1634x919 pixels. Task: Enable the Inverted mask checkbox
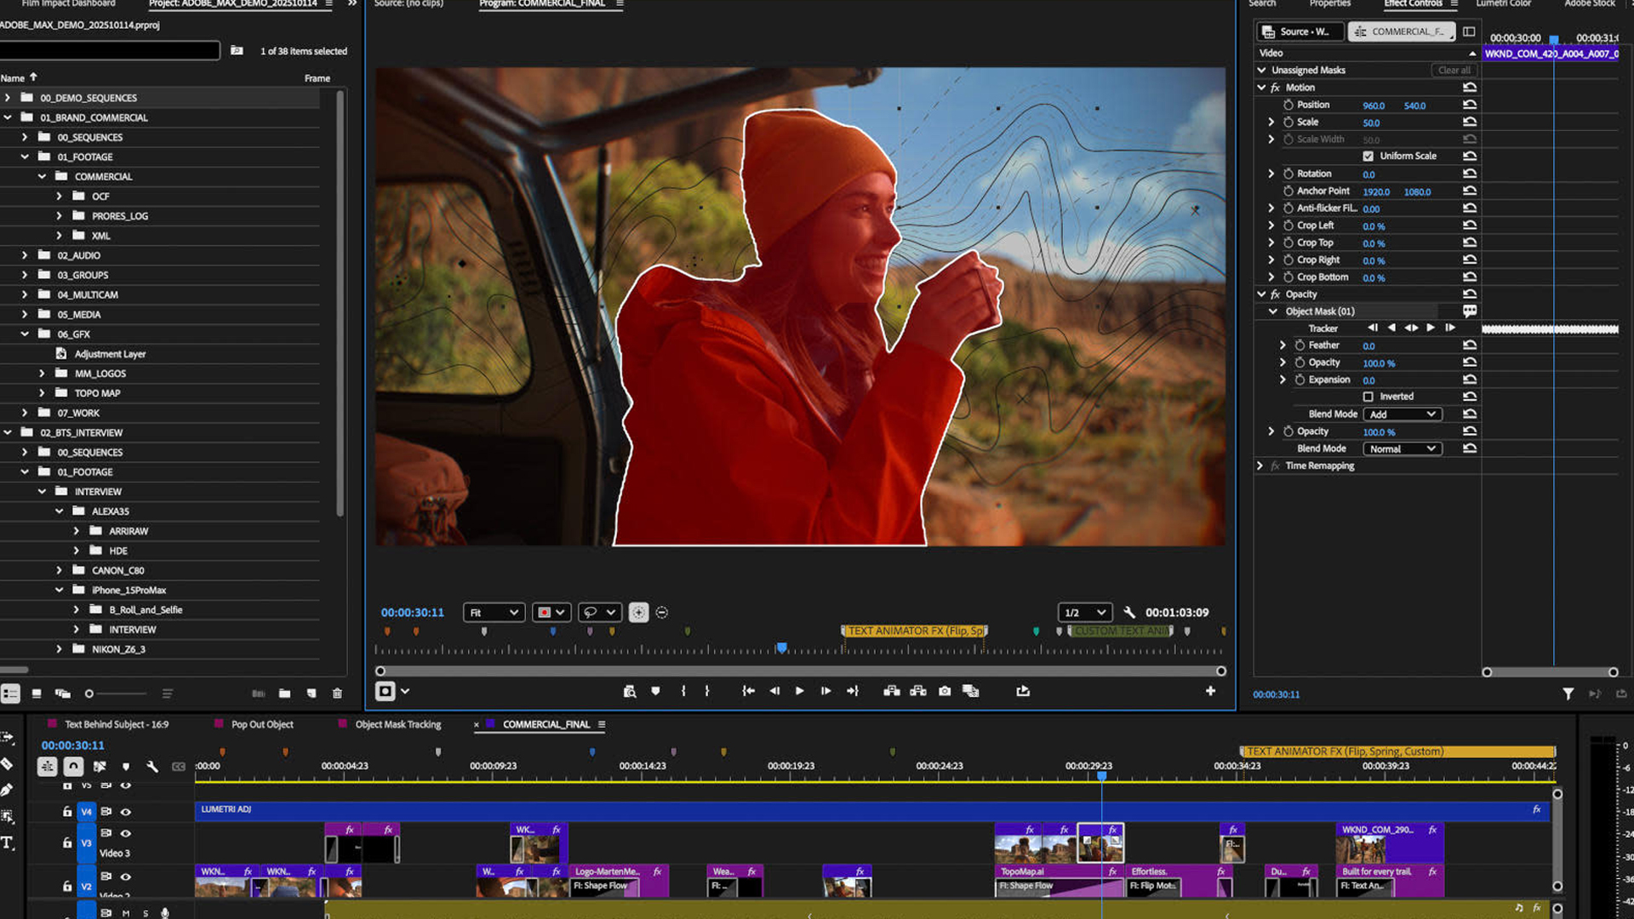[1368, 397]
